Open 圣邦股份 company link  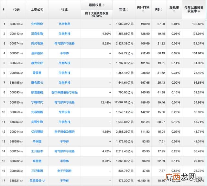37,53
